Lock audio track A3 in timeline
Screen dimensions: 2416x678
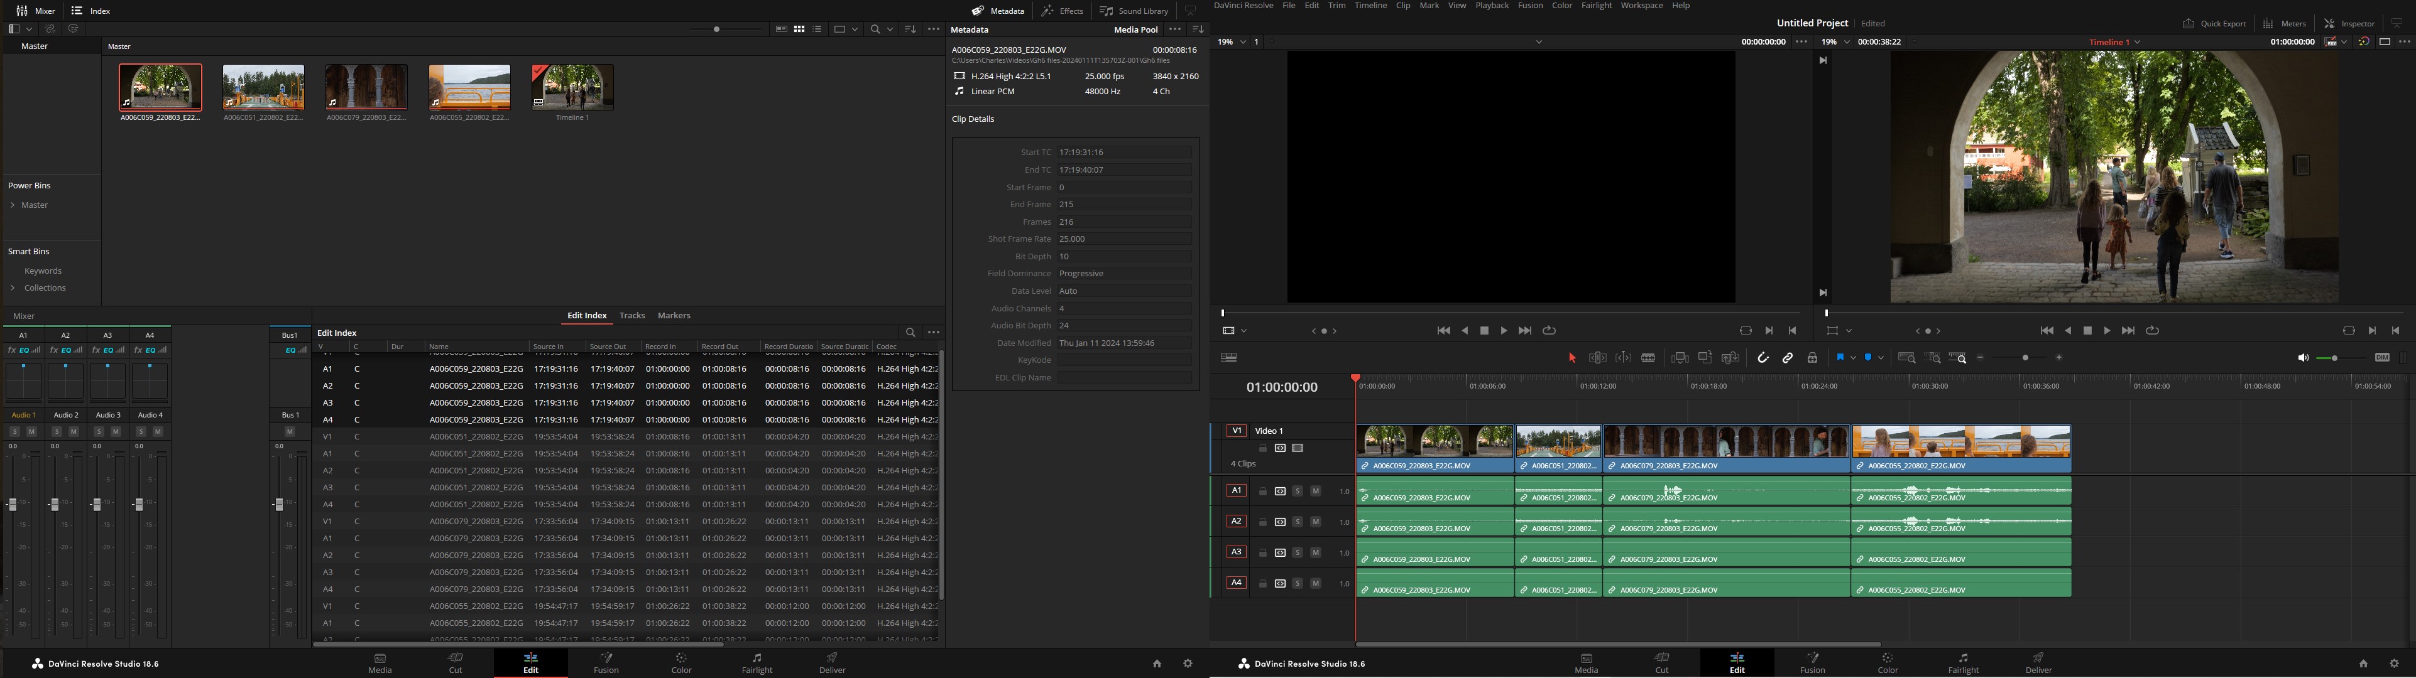[1262, 552]
